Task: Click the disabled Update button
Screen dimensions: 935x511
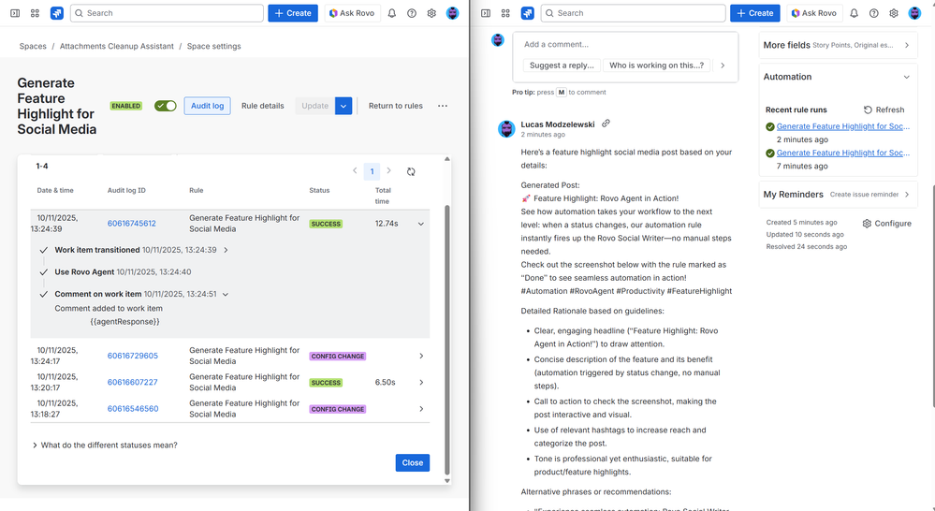Action: [314, 106]
